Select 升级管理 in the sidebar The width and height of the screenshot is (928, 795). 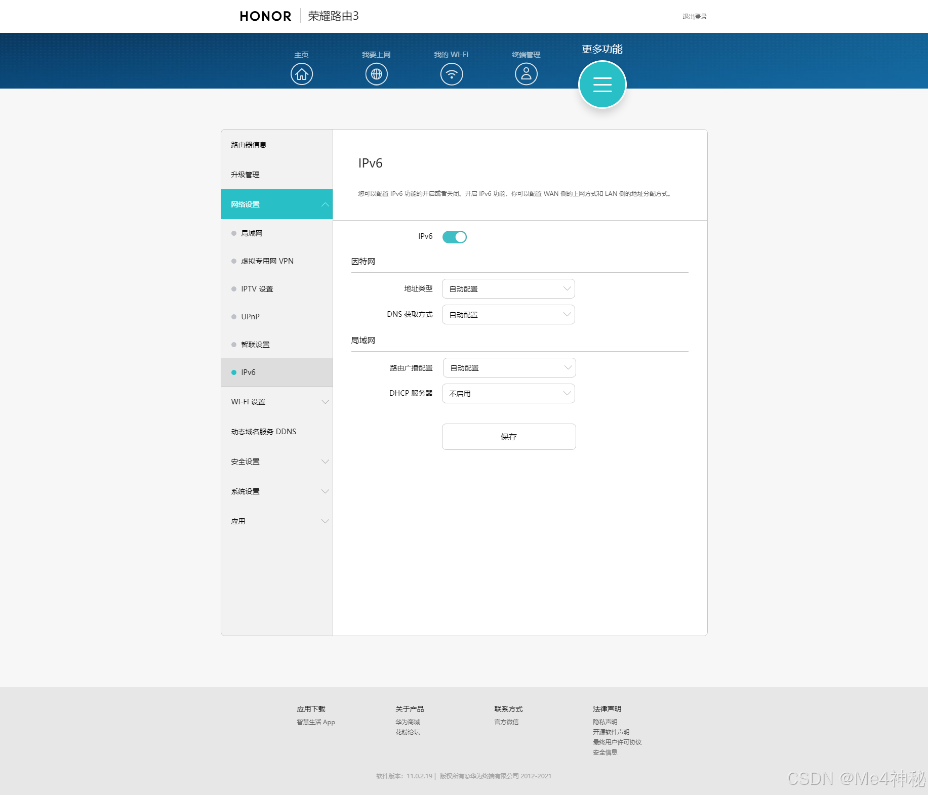tap(277, 175)
